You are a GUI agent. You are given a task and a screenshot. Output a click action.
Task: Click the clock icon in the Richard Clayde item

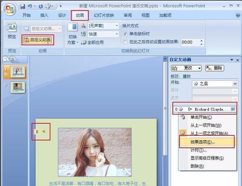pyautogui.click(x=181, y=109)
